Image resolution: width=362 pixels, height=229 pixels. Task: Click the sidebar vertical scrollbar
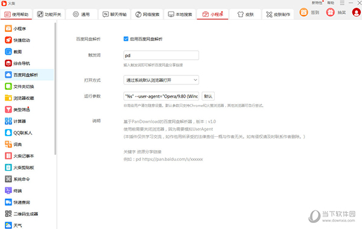tap(55, 89)
